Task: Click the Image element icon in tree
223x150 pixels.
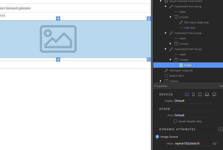Action: (181, 65)
